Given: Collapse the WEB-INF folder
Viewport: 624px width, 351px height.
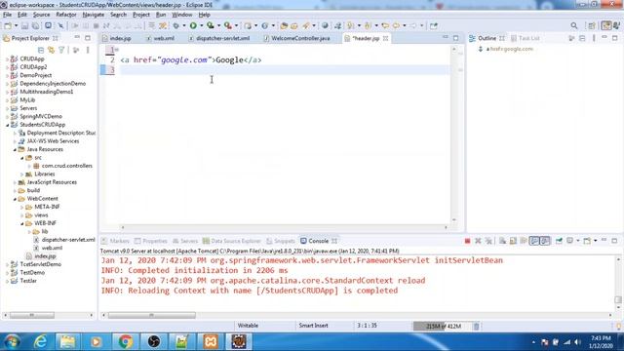Looking at the screenshot, I should coord(21,223).
